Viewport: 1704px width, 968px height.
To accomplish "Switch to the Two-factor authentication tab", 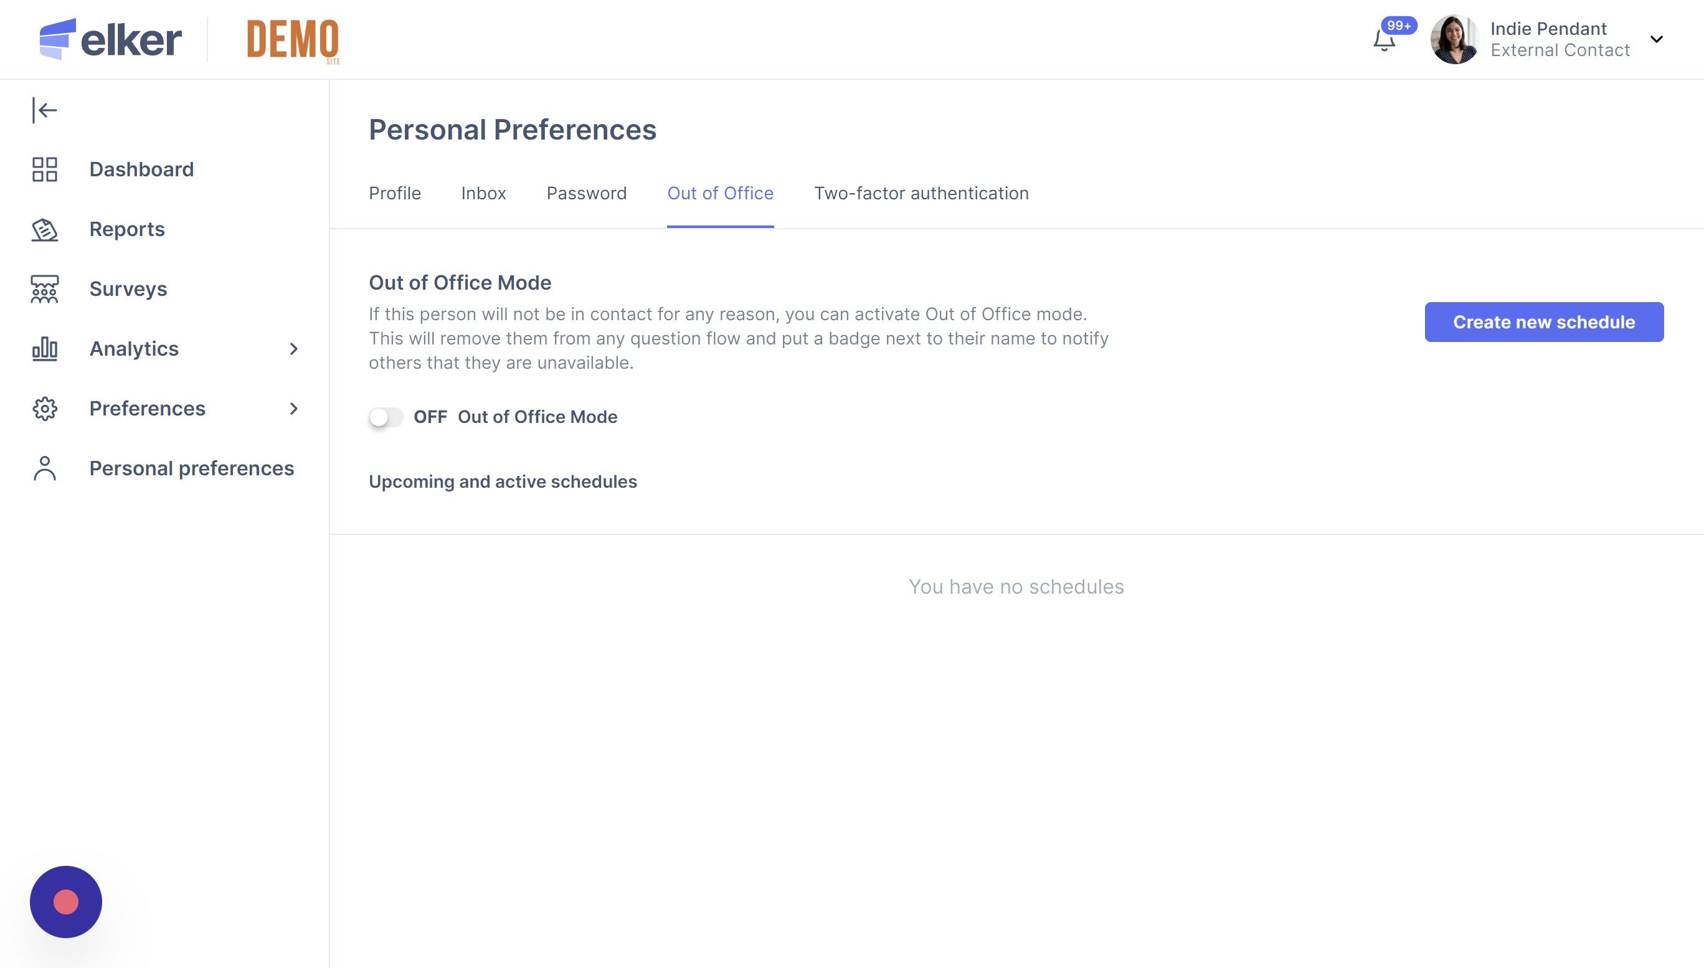I will pyautogui.click(x=921, y=194).
